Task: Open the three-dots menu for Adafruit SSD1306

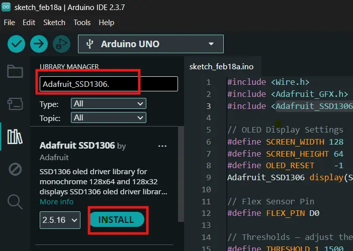Action: tap(162, 146)
